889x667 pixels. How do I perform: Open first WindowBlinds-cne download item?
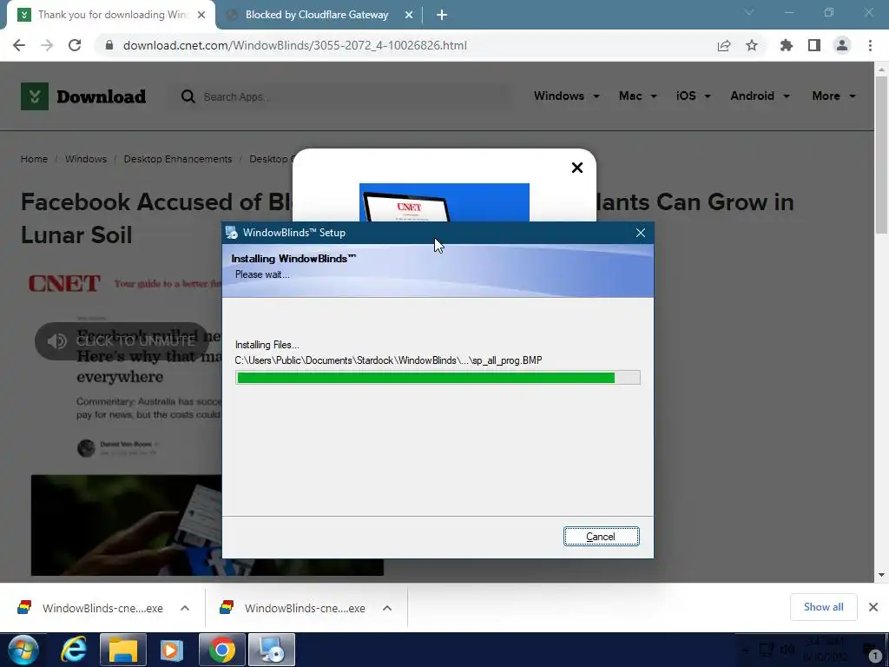click(x=90, y=608)
